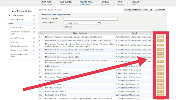Open Dokumen Persyaratan sidebar link
The image size is (176, 100).
19,46
